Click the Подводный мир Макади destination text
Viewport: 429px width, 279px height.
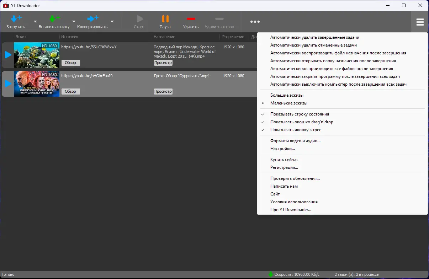185,52
